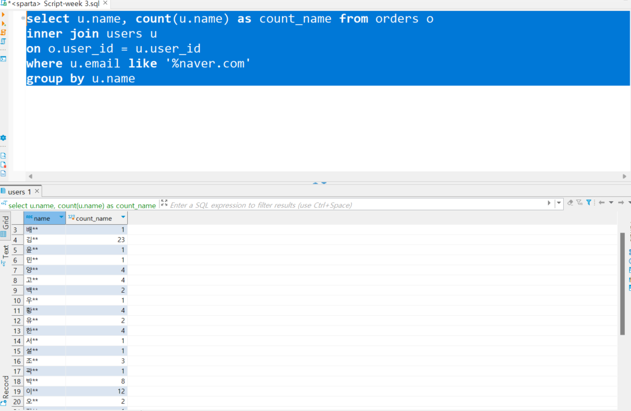The image size is (631, 411).
Task: Click the 'inner join users u' editor line
Action: click(92, 33)
